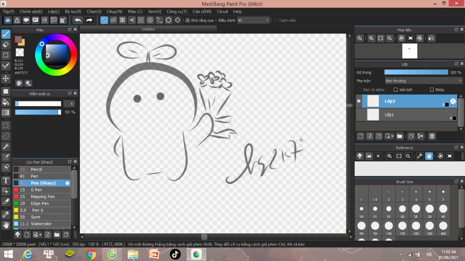Click the navigator canvas preview thumbnail

(x=410, y=51)
